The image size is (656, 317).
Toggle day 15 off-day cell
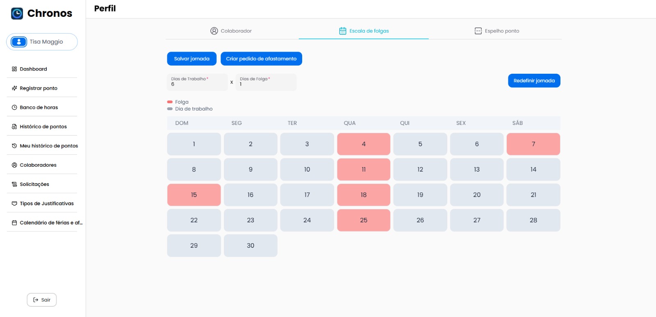click(x=194, y=195)
